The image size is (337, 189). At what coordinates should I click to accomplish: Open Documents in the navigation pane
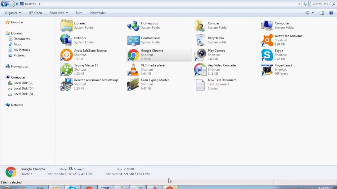pos(22,39)
